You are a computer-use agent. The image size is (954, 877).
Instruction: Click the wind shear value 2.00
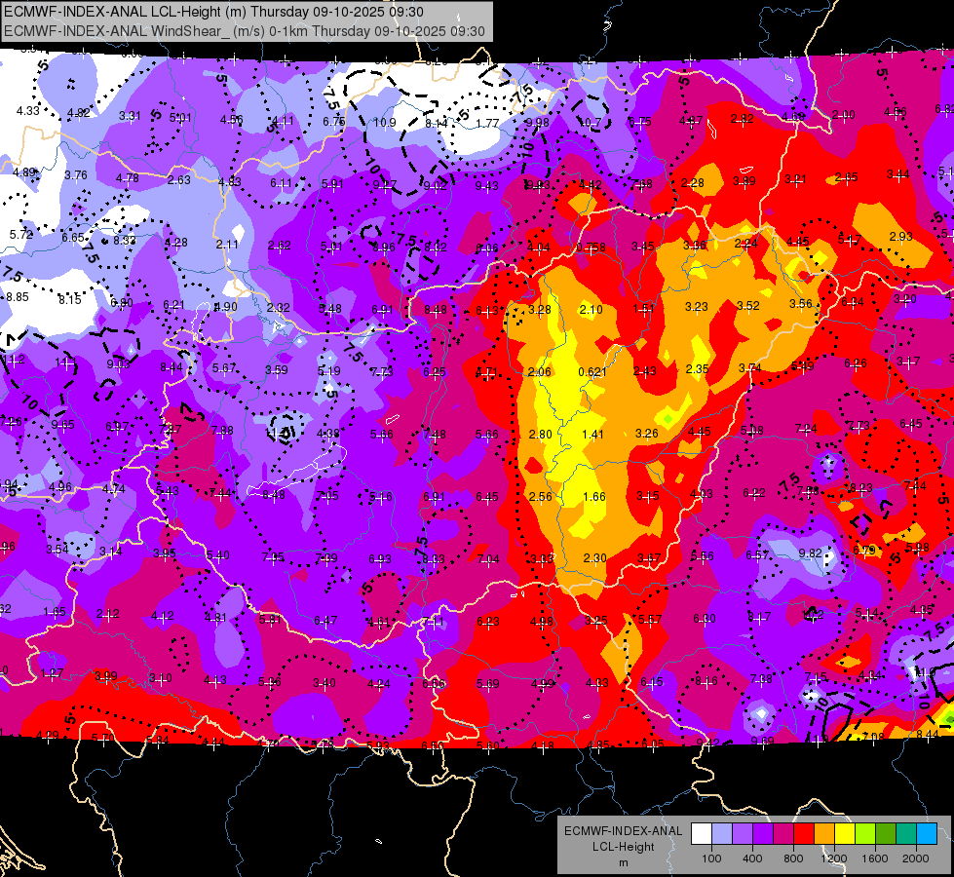point(843,114)
